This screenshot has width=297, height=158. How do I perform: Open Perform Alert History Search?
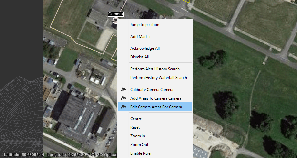[x=155, y=69]
